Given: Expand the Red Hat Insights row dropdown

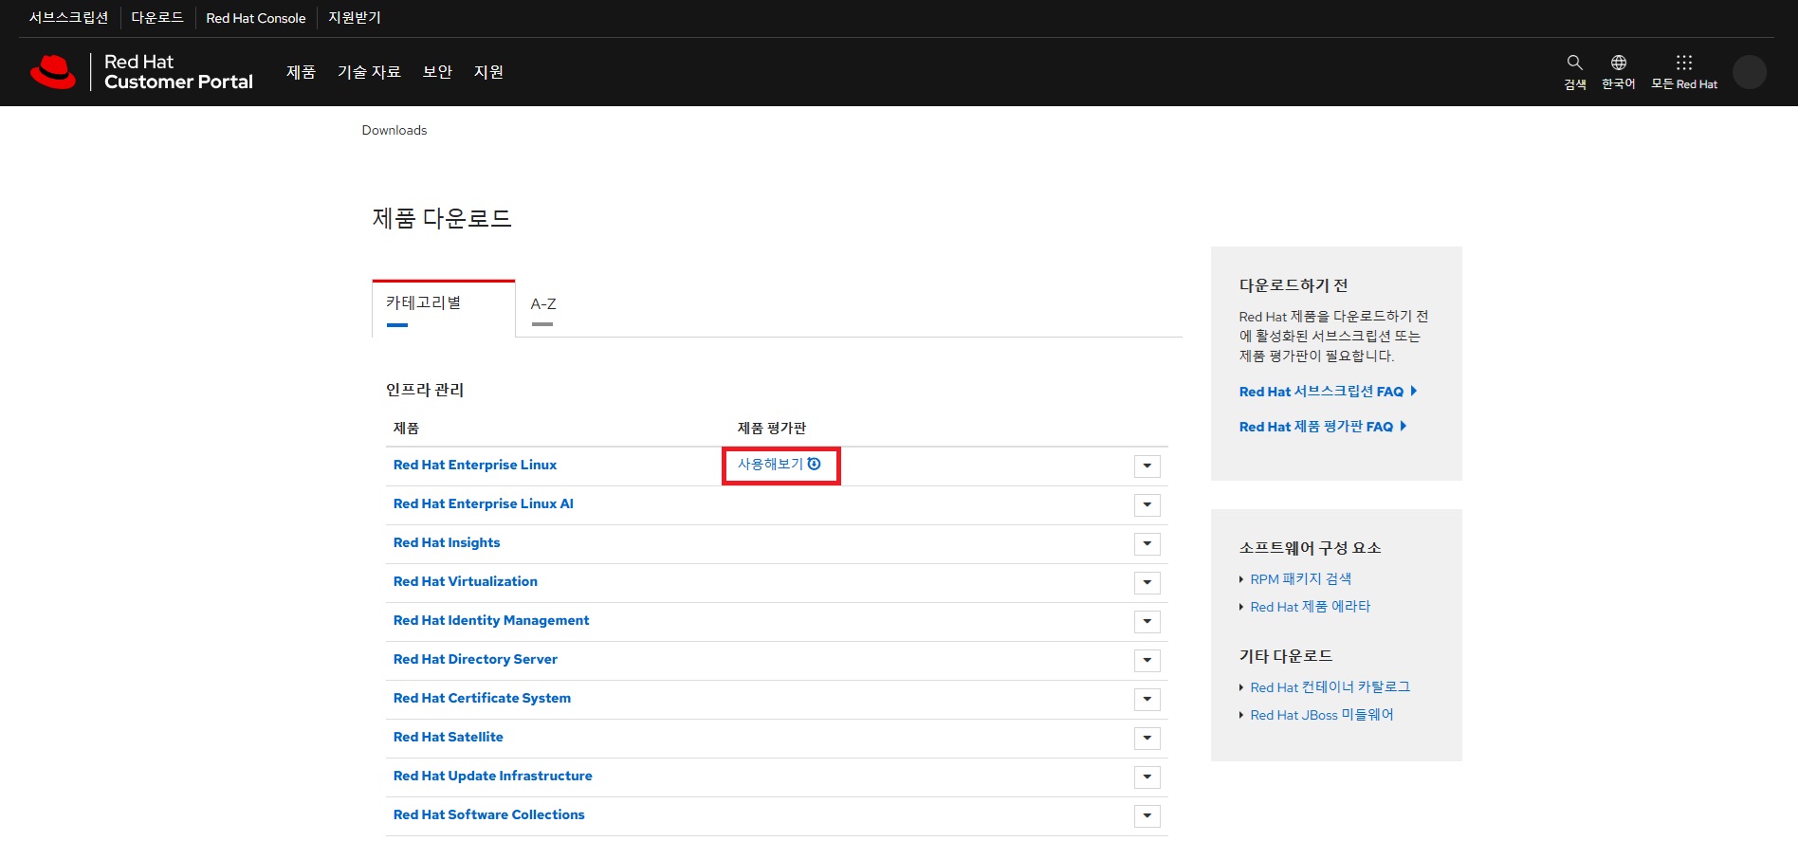Looking at the screenshot, I should click(1147, 543).
